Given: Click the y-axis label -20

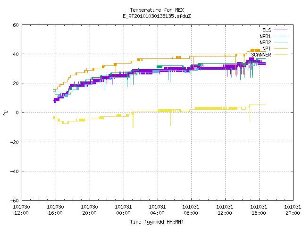Looking at the screenshot, I should [14, 142].
